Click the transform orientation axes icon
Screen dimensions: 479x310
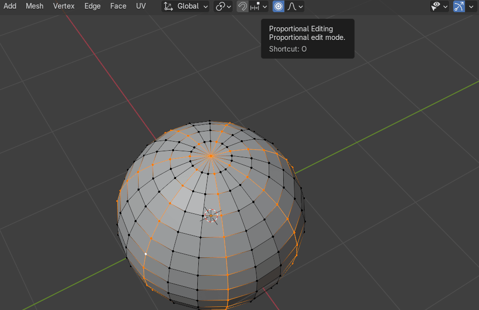168,7
